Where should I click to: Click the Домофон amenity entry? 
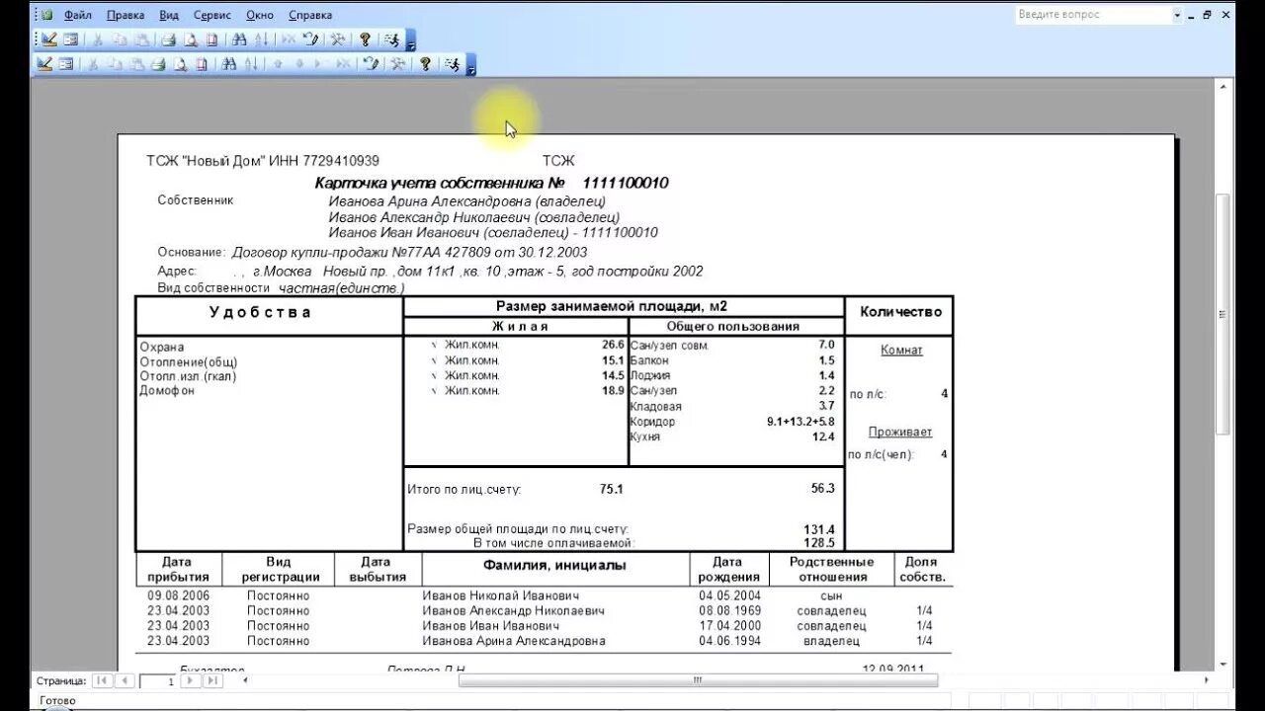[167, 390]
